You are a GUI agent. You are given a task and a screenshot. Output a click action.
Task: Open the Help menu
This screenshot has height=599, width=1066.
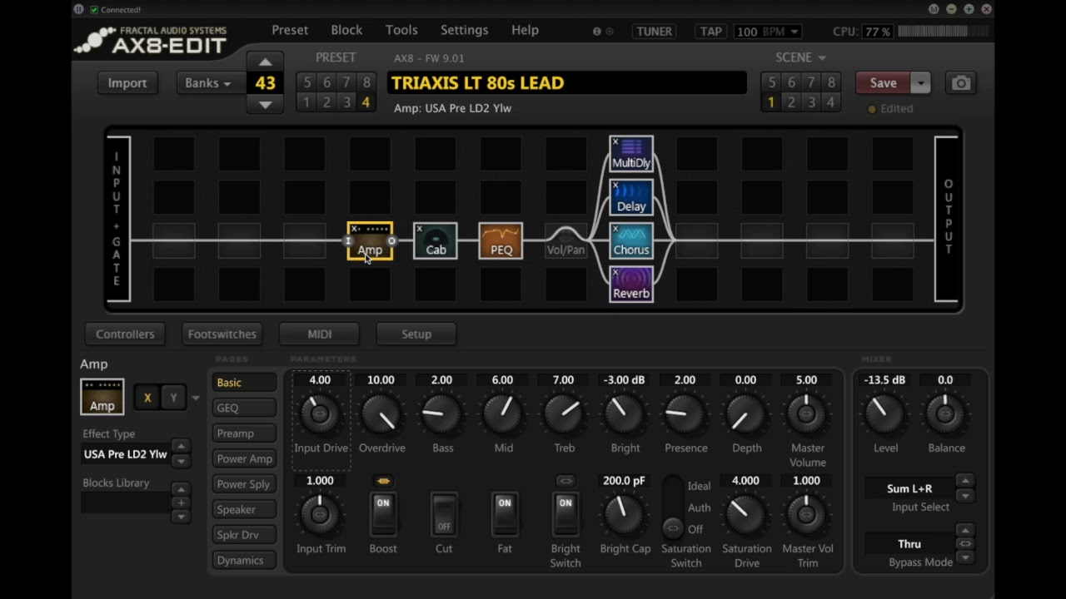(525, 30)
